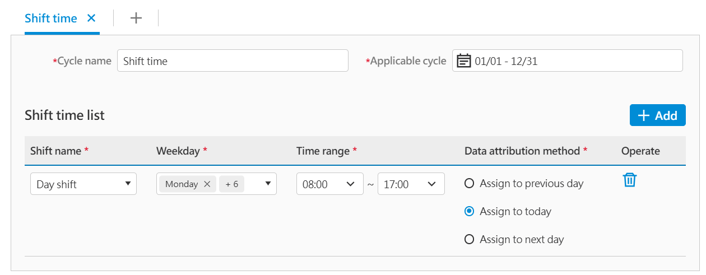Click the Cycle name input field
Viewport: 706px width, 275px height.
pyautogui.click(x=233, y=61)
